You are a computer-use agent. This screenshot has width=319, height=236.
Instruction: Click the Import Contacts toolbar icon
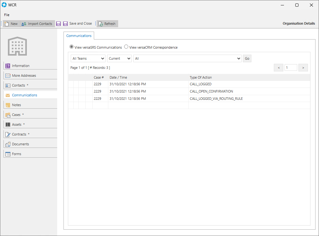click(x=24, y=24)
